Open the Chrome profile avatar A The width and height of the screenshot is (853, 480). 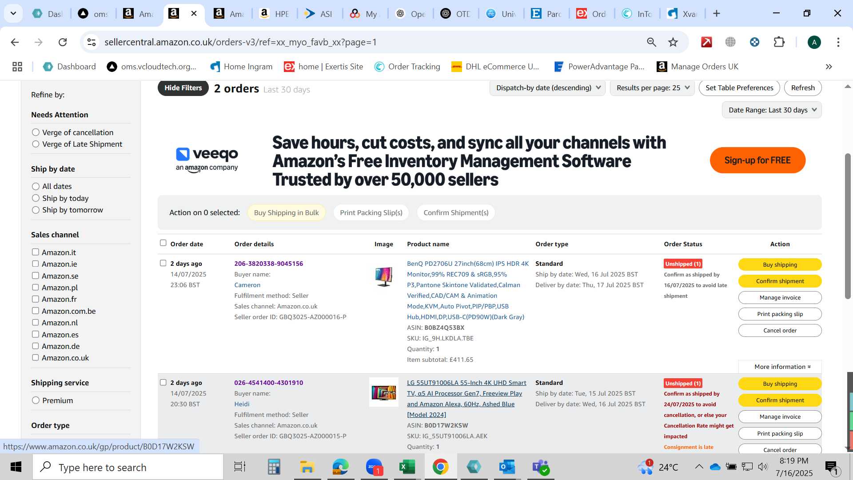coord(814,42)
